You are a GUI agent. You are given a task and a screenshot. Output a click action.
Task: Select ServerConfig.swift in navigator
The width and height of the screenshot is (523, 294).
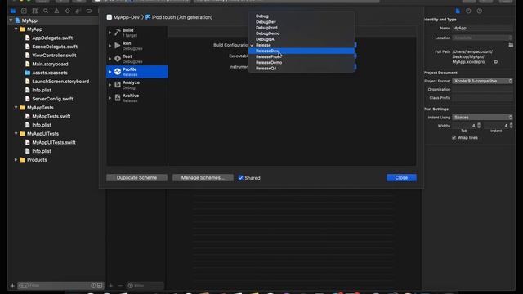point(52,99)
